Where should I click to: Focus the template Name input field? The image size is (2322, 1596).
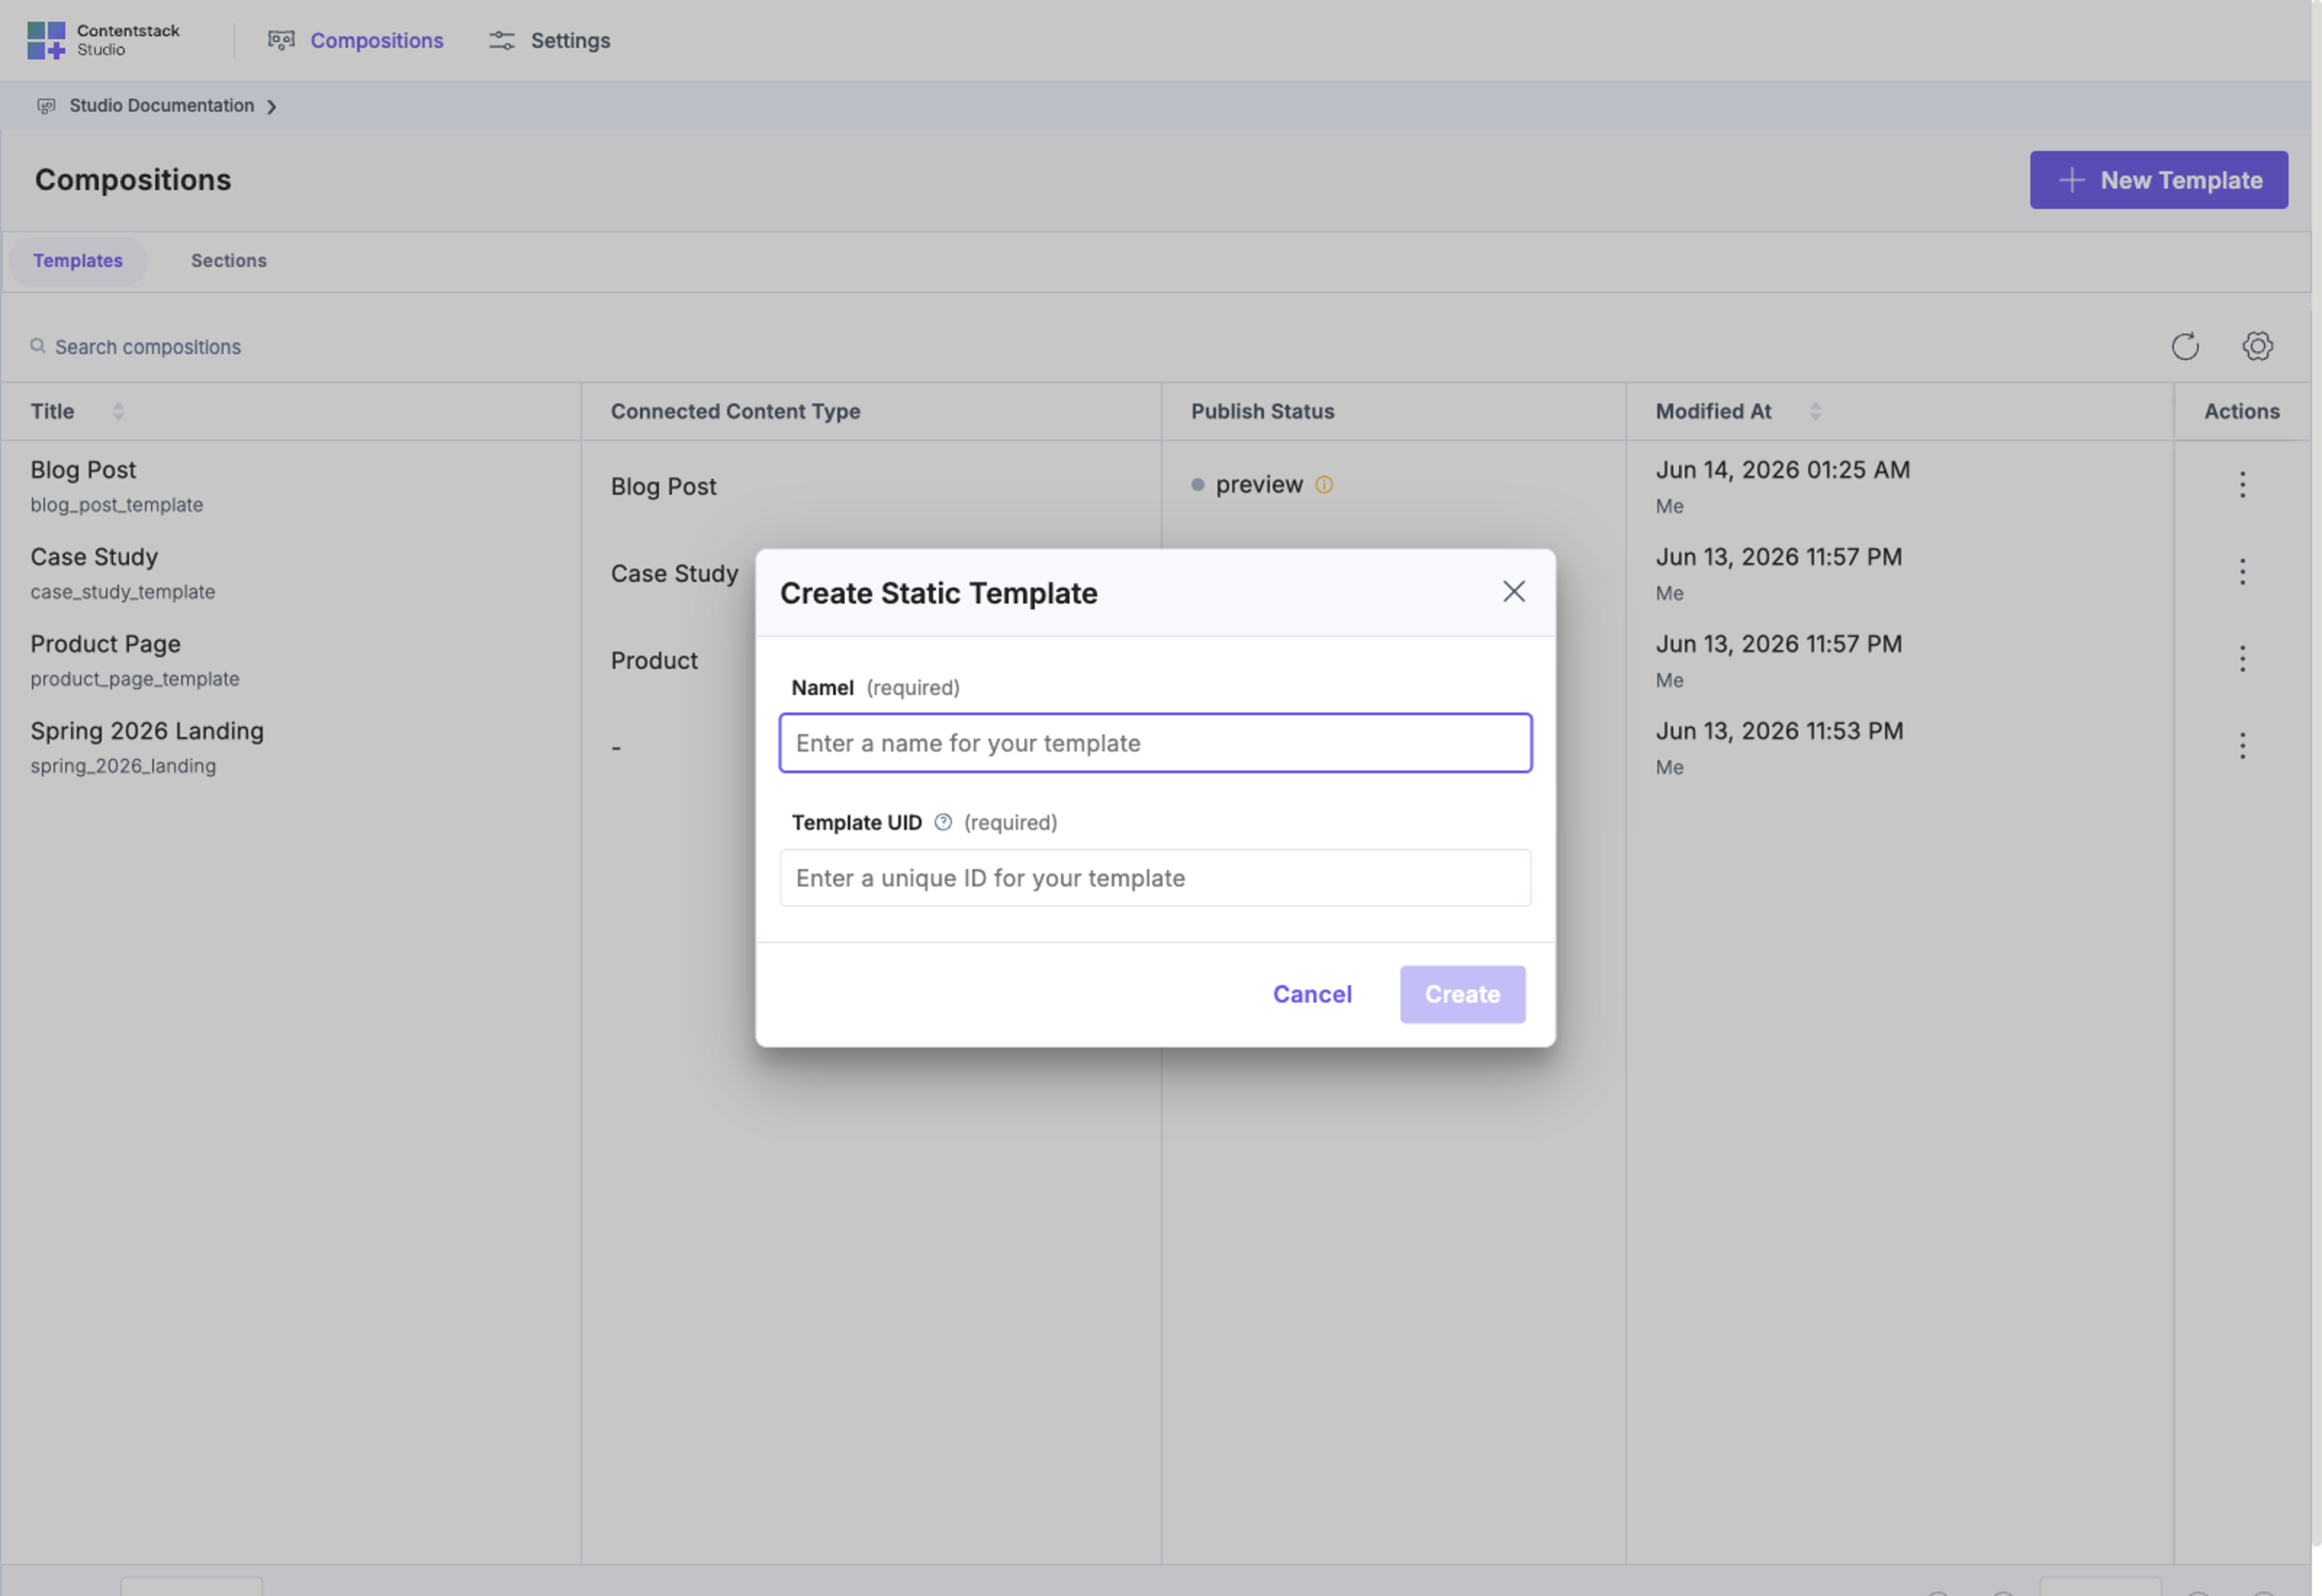click(1155, 742)
